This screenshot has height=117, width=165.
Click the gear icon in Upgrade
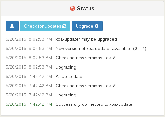[x=96, y=26]
